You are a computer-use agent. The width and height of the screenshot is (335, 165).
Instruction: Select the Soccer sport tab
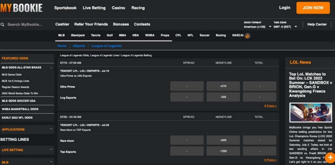click(x=204, y=35)
